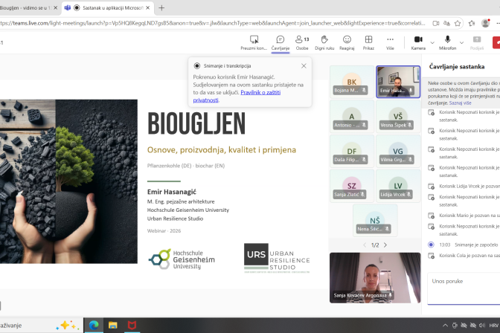Click the Hochschule Geisenheim University logo

pos(182,259)
